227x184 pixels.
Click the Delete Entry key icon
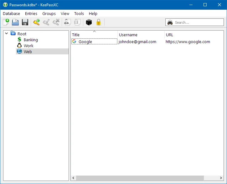56,22
